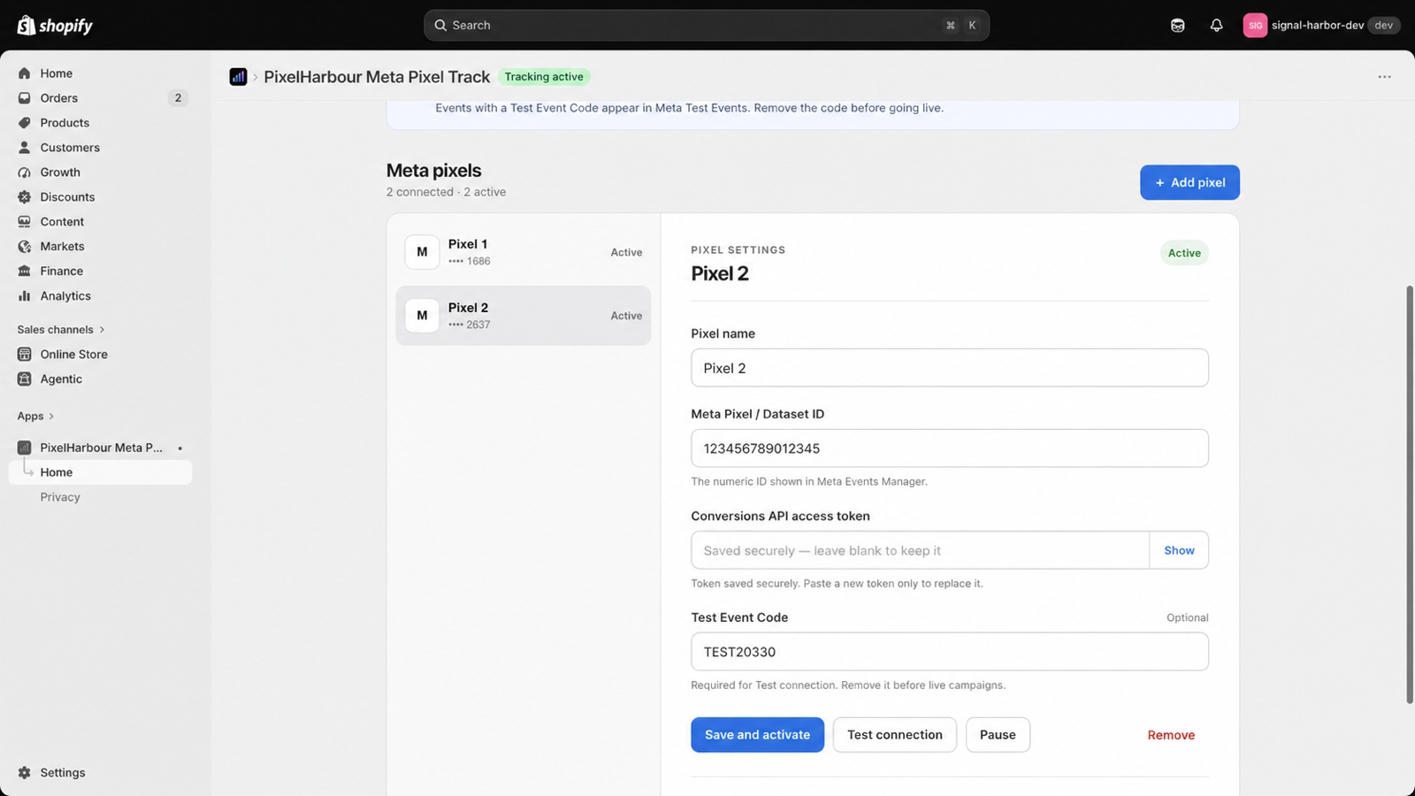Click the dev badge in the top bar
Screen dimensions: 1415x796
1384,26
